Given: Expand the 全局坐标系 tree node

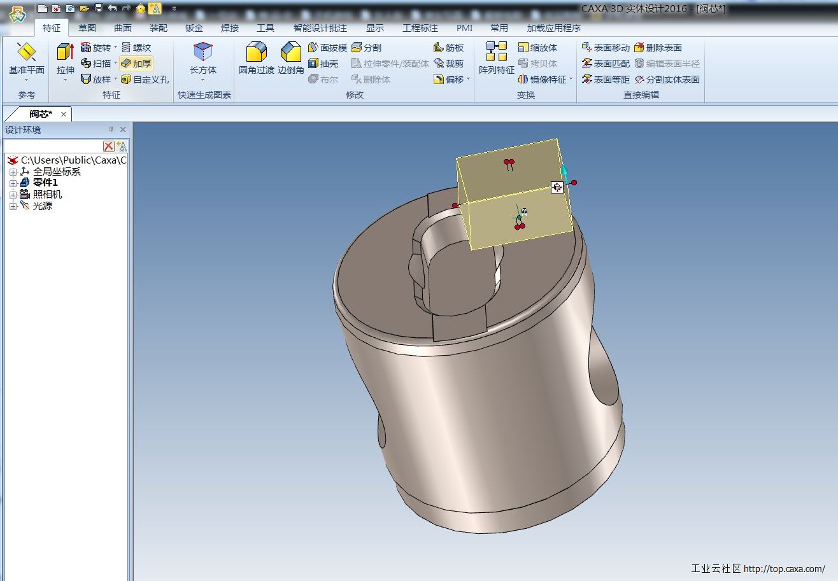Looking at the screenshot, I should 13,172.
